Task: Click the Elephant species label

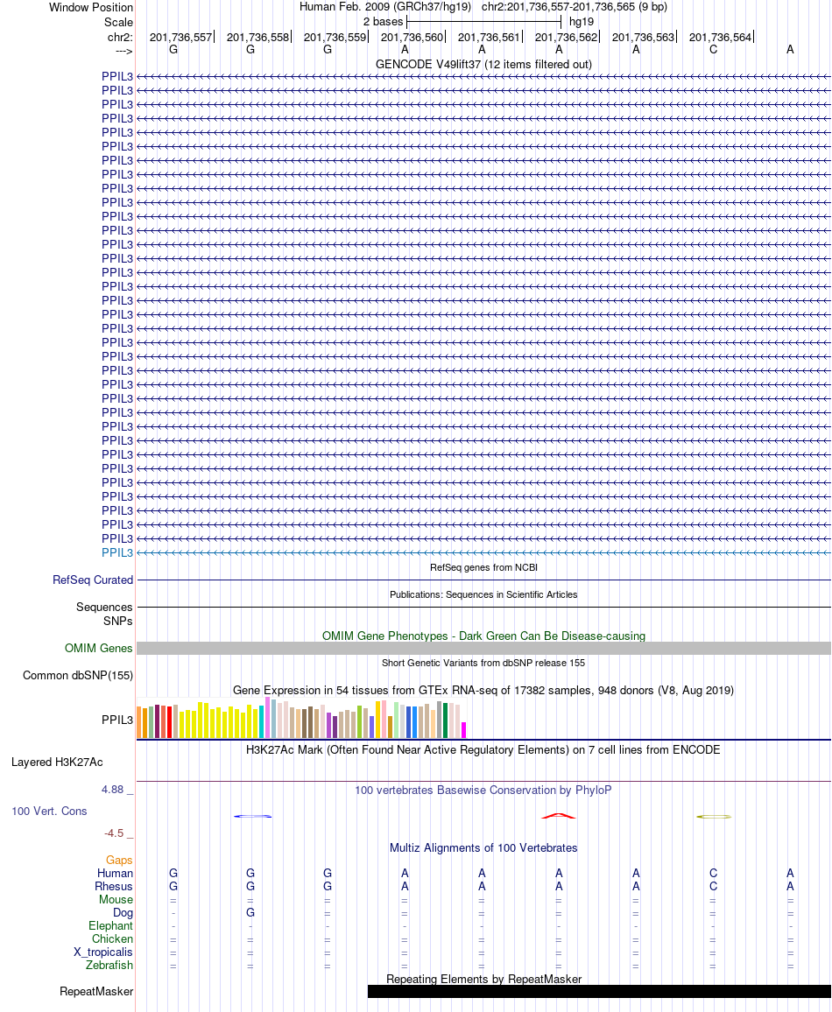Action: click(111, 925)
